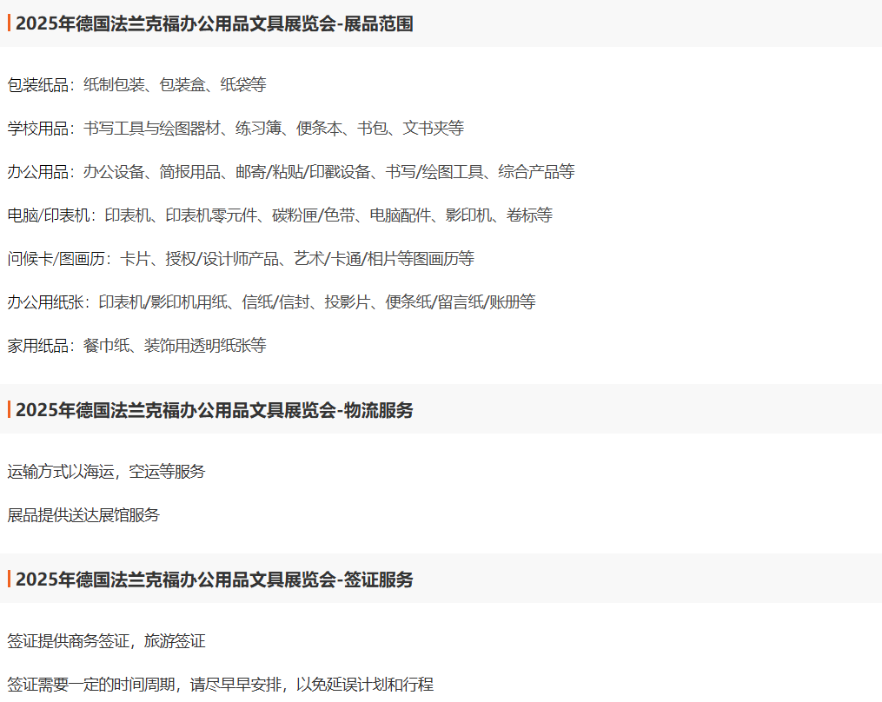Click the text 展品提供送达展馆服务

83,514
